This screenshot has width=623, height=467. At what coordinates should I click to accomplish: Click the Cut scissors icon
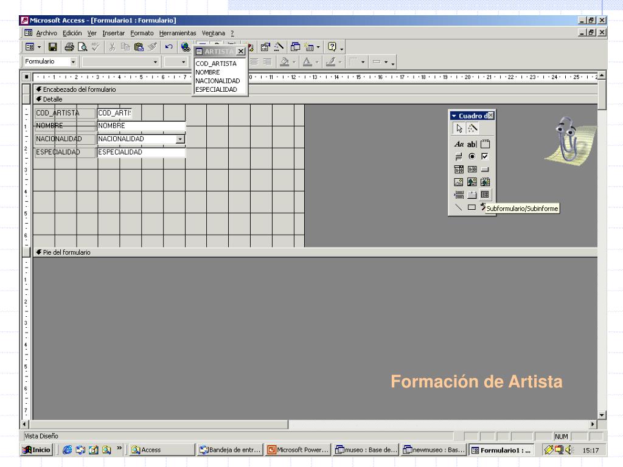[112, 47]
